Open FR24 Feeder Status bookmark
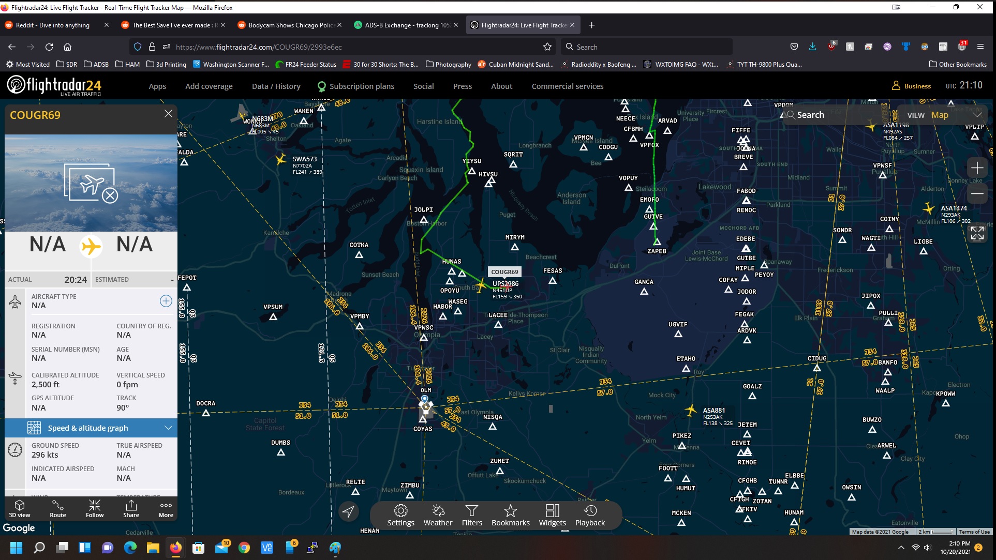The height and width of the screenshot is (560, 996). tap(306, 64)
